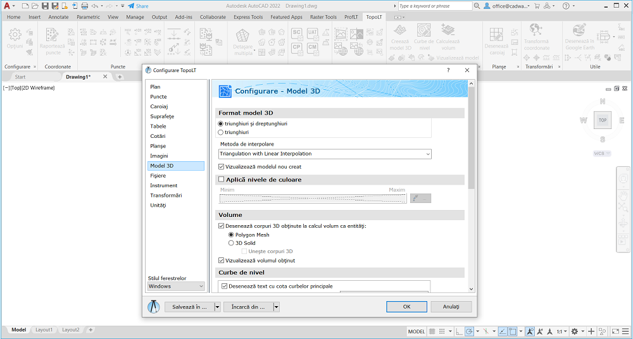The image size is (633, 339).
Task: Click the Curbe de nivel ribbon icon
Action: [423, 31]
